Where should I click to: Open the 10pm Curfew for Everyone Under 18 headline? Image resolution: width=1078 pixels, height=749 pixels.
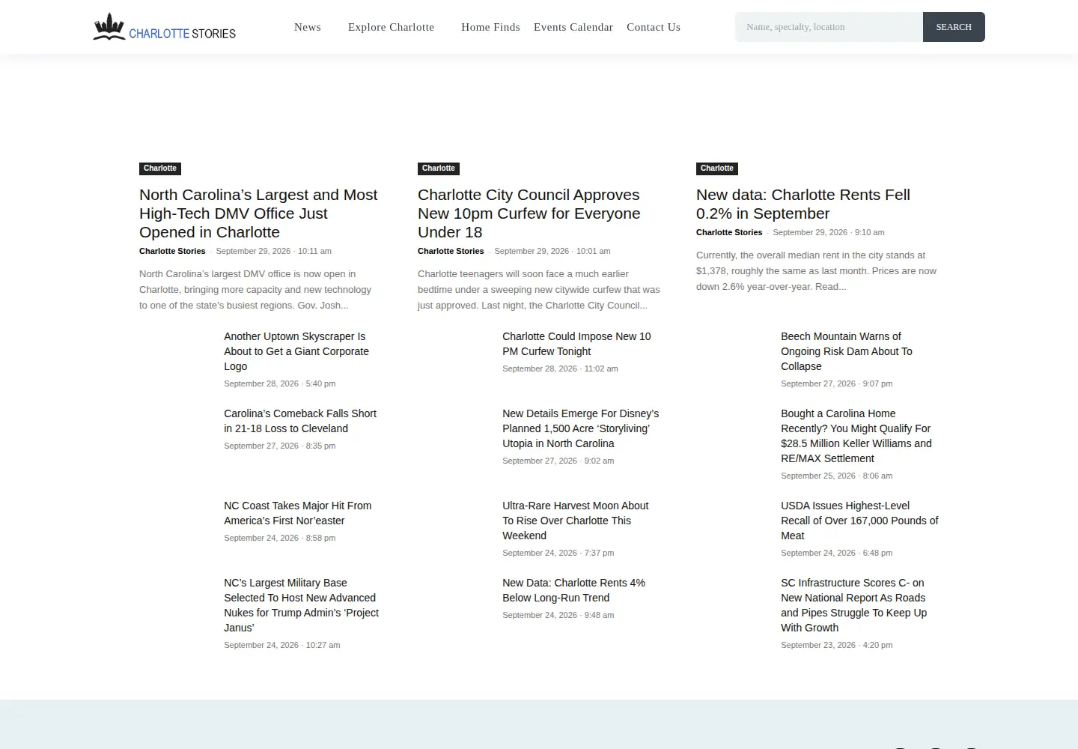(x=529, y=213)
